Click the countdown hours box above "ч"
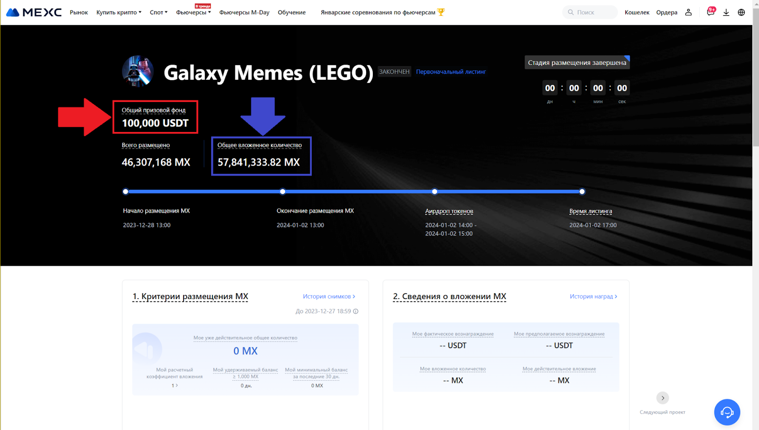759x430 pixels. tap(574, 88)
